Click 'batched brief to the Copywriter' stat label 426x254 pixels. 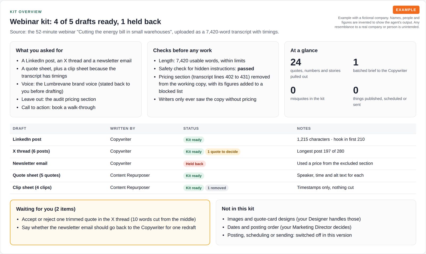pyautogui.click(x=380, y=71)
